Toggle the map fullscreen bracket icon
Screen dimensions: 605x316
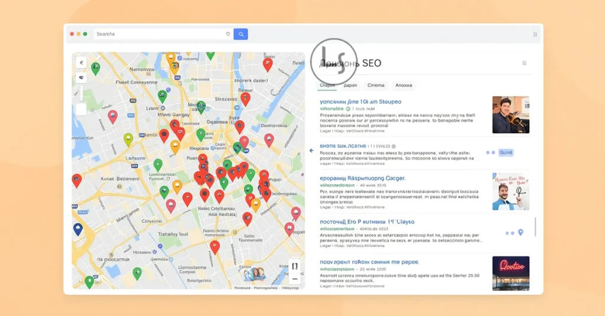coord(295,266)
